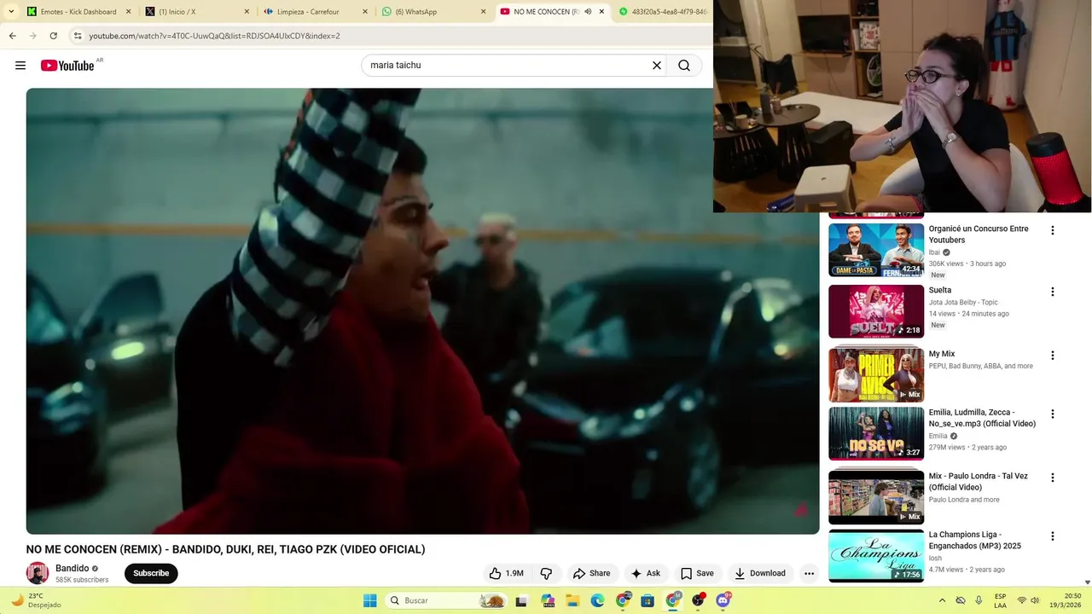
Task: Open the three-dot more actions under video
Action: 809,573
